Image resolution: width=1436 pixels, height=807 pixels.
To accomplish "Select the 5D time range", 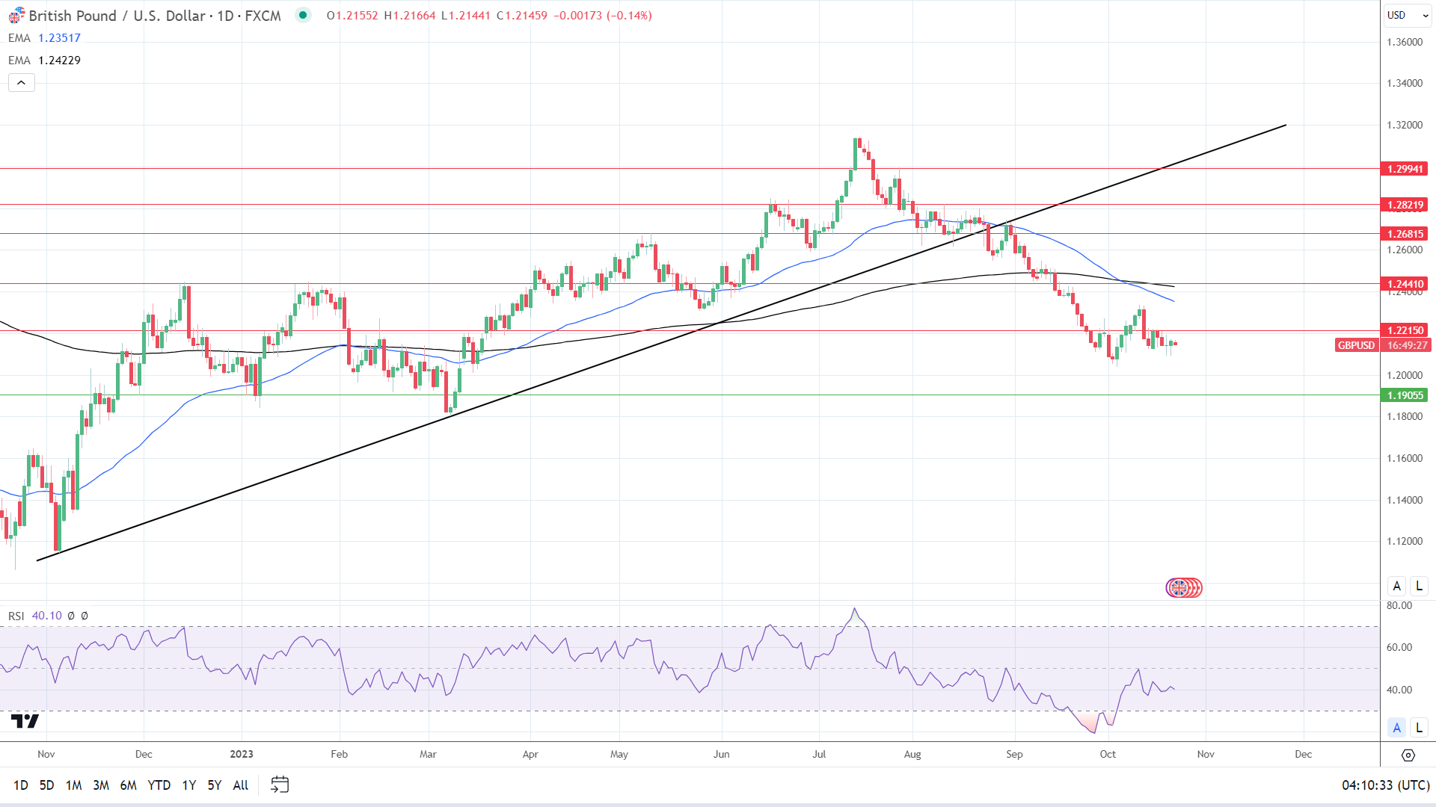I will click(x=46, y=785).
